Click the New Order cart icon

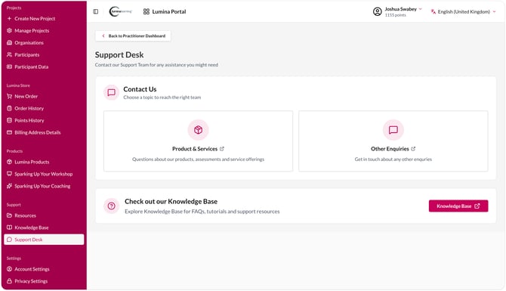tap(9, 96)
